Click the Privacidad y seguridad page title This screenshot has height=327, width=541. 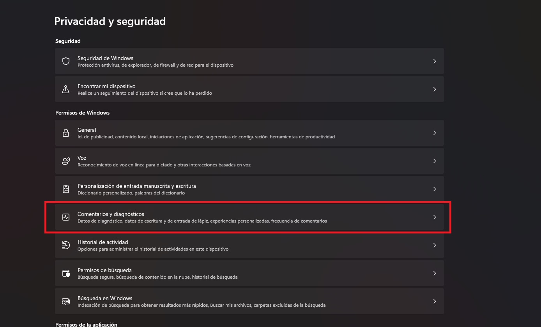pos(110,21)
